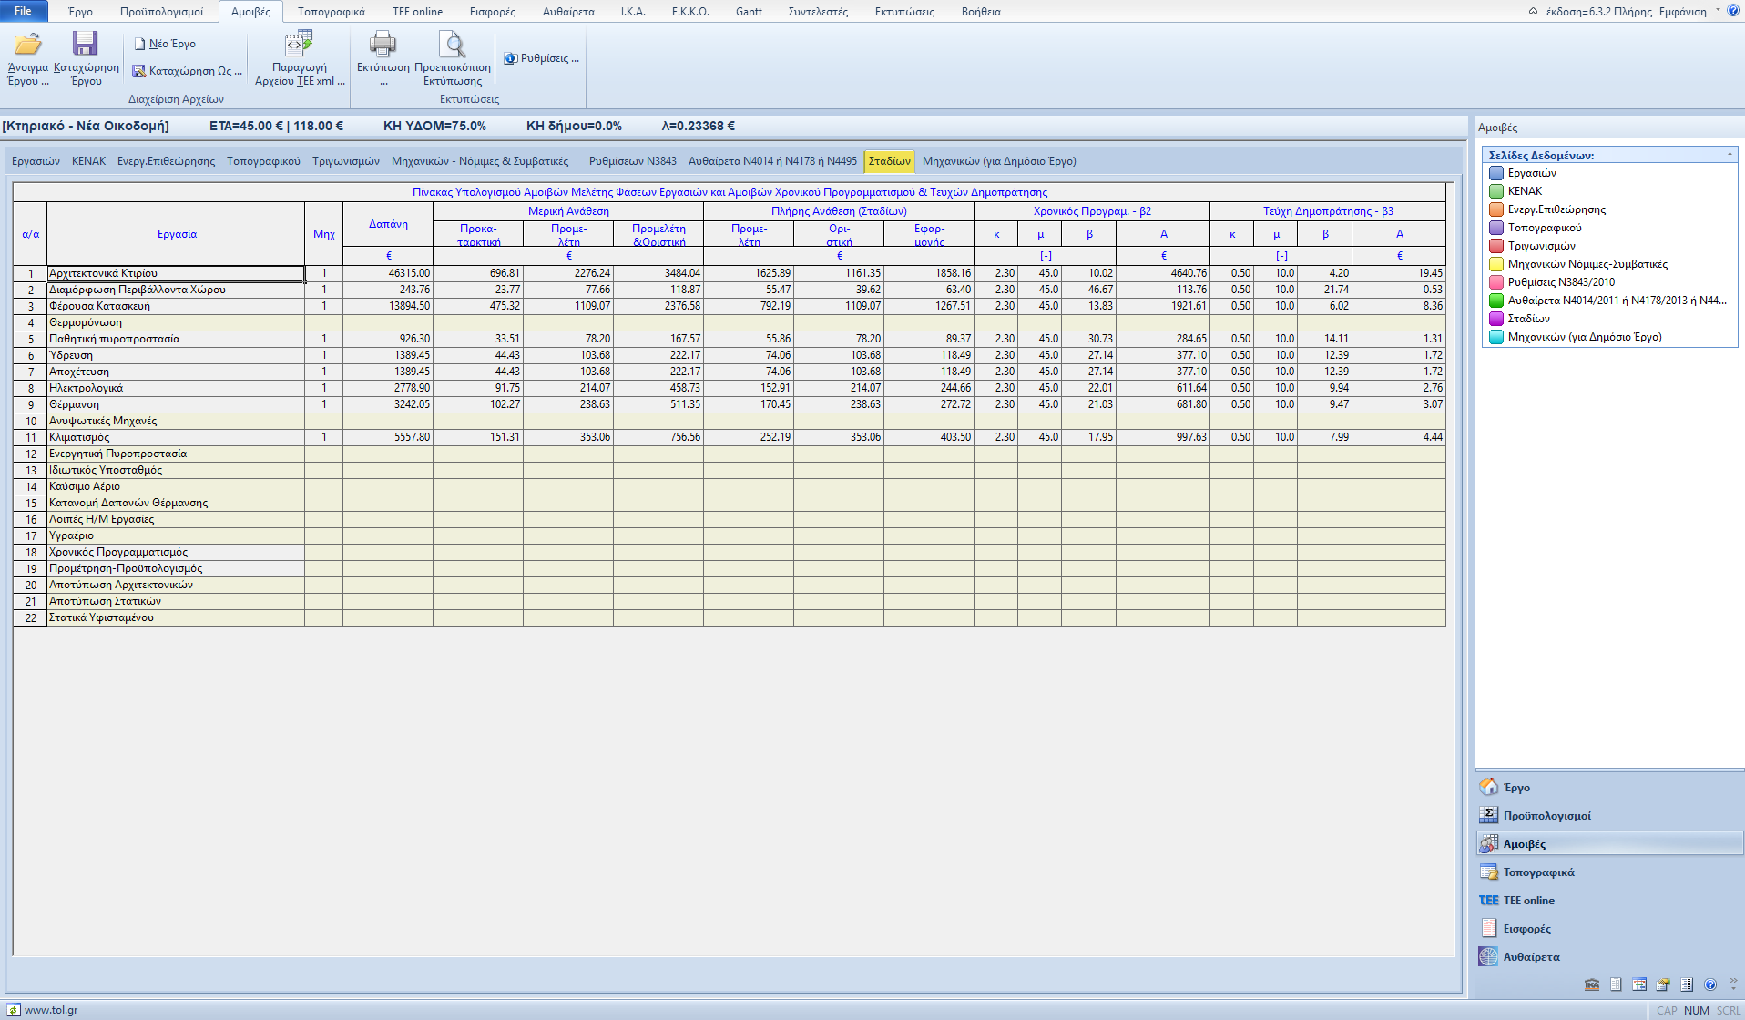Click the yellow Μηχανικών Νόμιμες-Συμβατικές swatch
The height and width of the screenshot is (1020, 1745).
(x=1495, y=264)
